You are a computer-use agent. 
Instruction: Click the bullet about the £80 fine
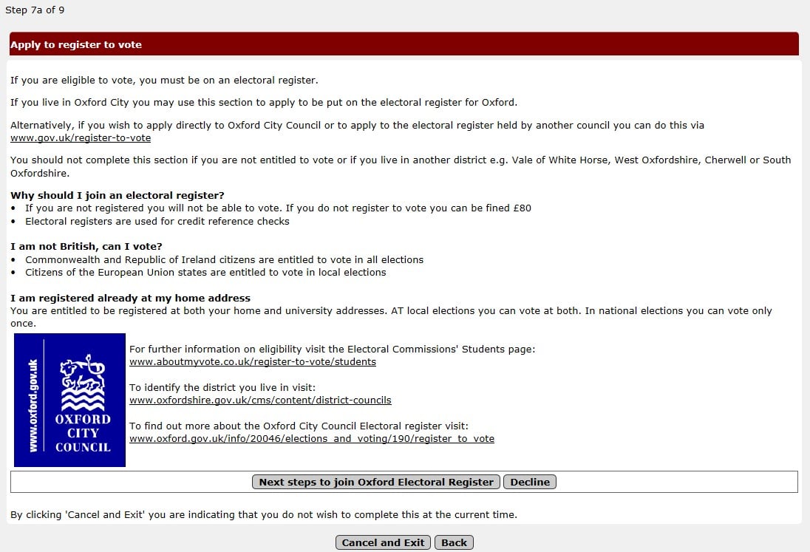pos(278,208)
